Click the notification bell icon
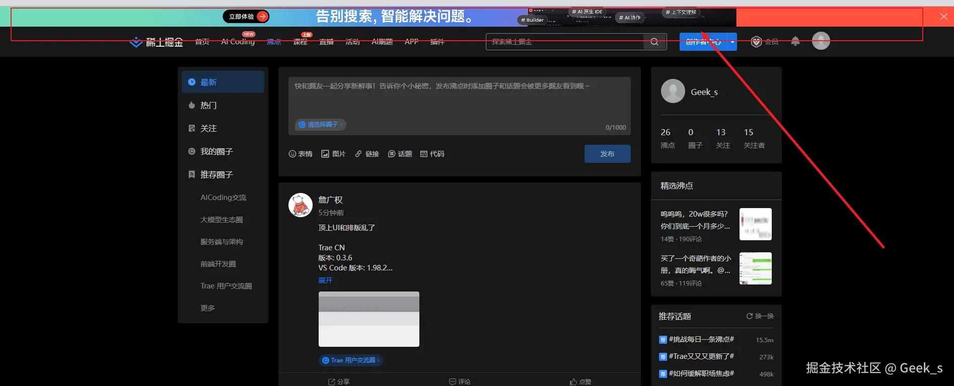 pyautogui.click(x=795, y=41)
